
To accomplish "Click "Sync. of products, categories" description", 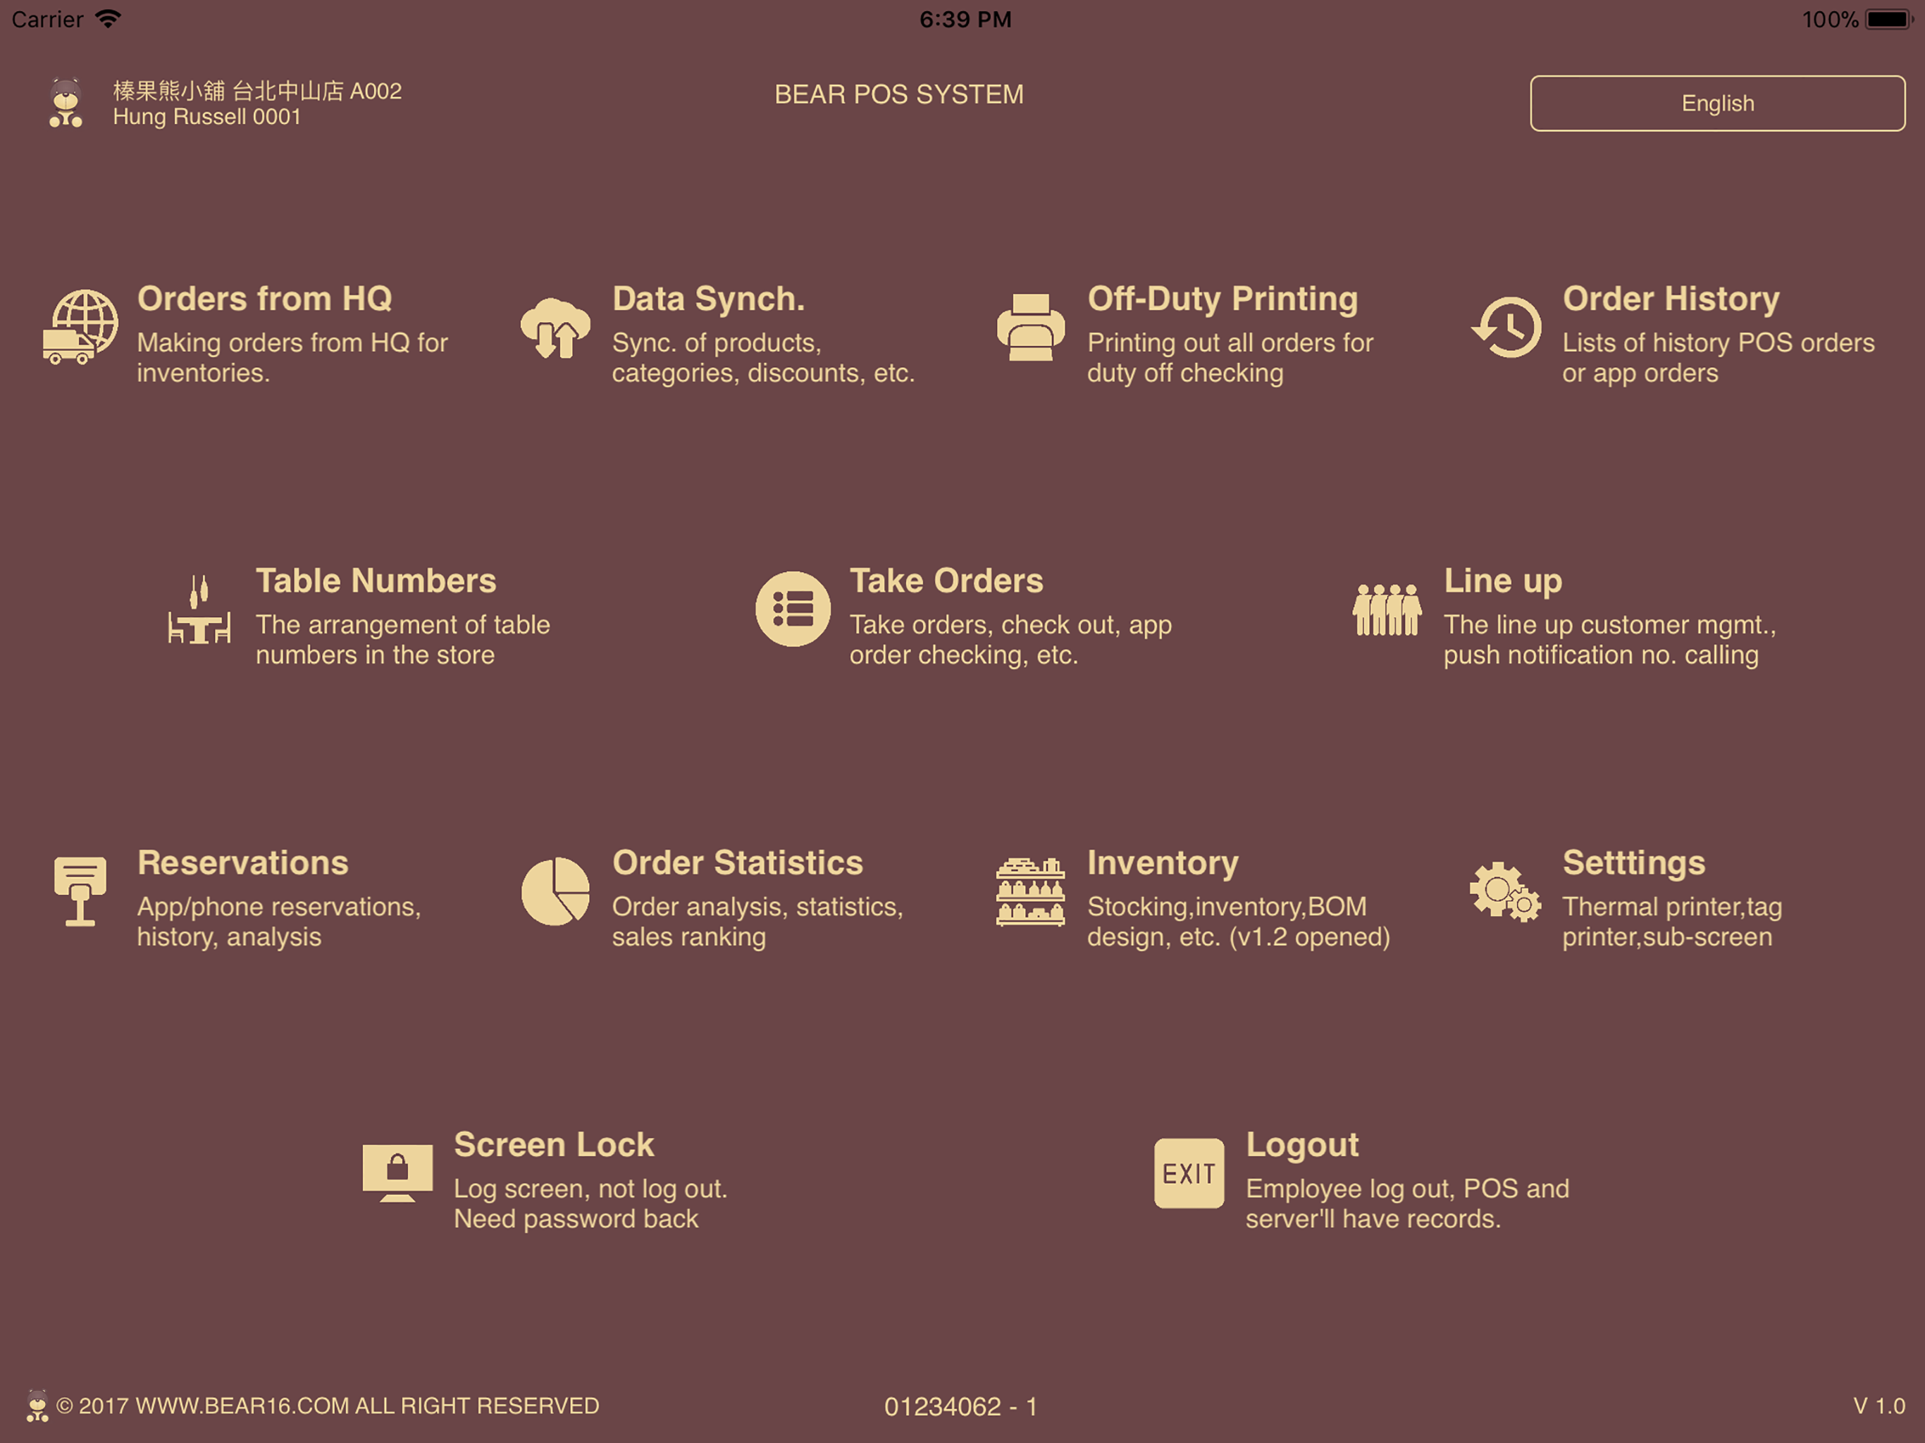I will coord(763,358).
